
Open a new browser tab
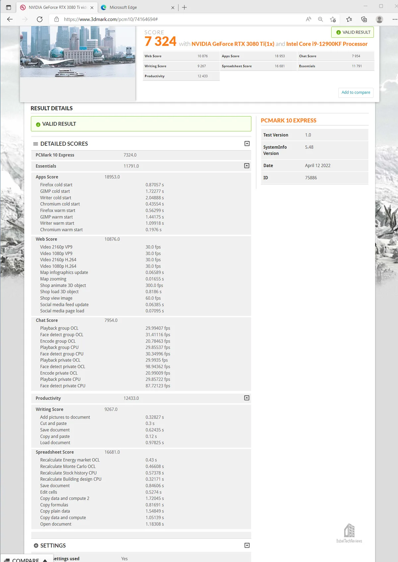point(184,7)
